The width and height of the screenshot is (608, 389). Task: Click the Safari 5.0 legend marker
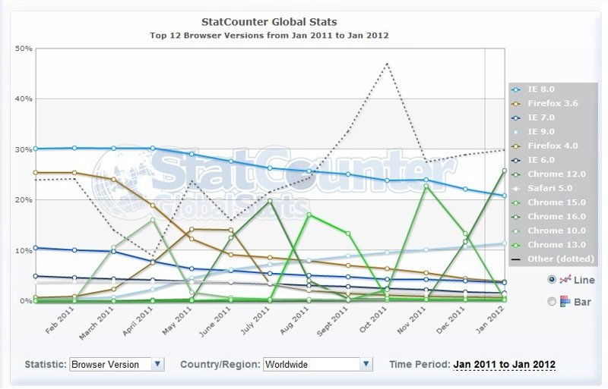click(517, 188)
